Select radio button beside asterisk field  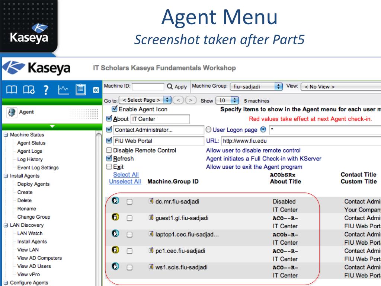click(x=263, y=130)
